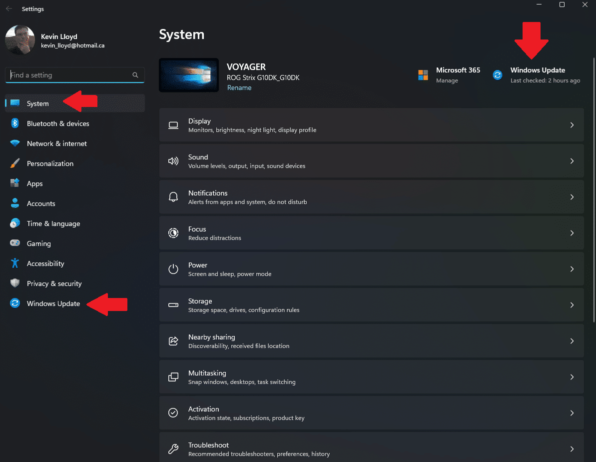Viewport: 596px width, 462px height.
Task: Click 'Discoverability, received files location' text
Action: pyautogui.click(x=239, y=346)
